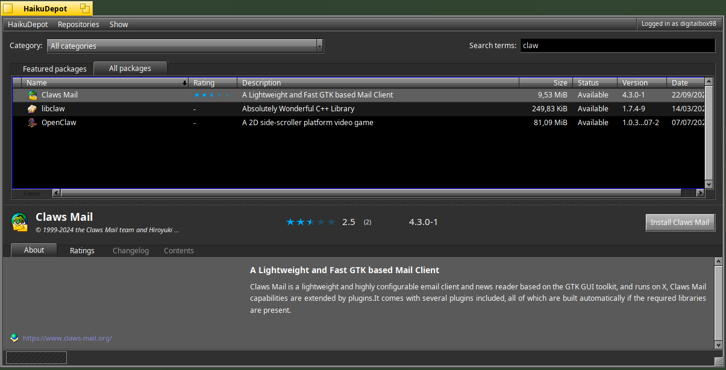Sort by the Size column header
Viewport: 726px width, 370px height.
pyautogui.click(x=546, y=83)
